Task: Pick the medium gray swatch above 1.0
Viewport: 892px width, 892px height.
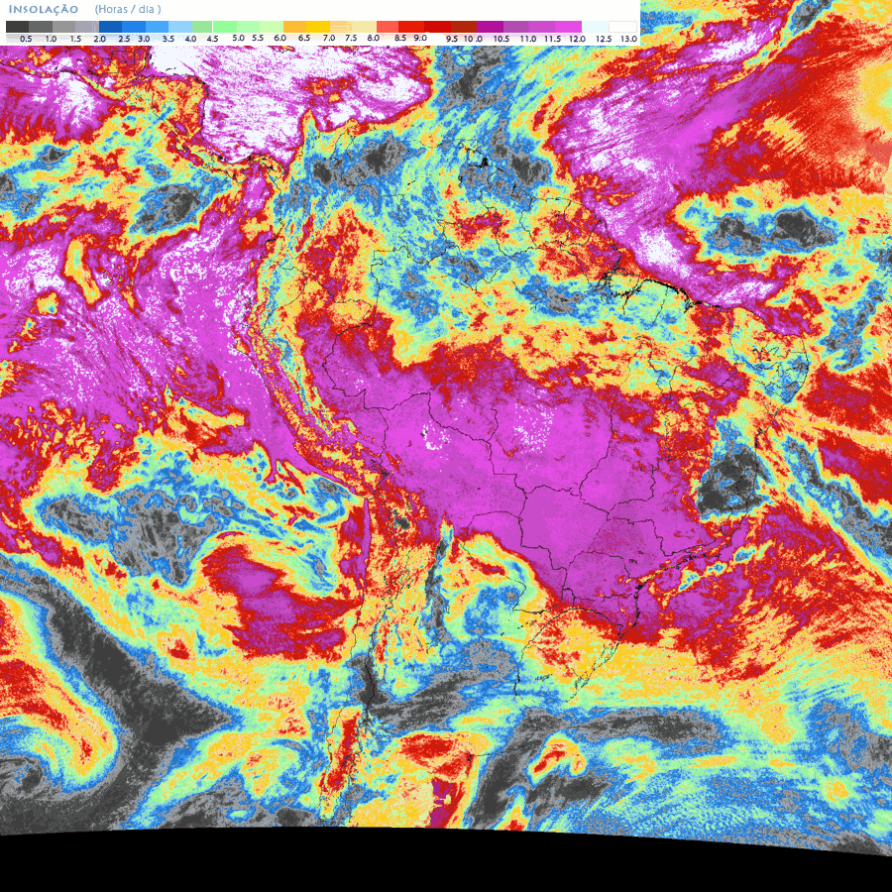Action: (x=41, y=27)
